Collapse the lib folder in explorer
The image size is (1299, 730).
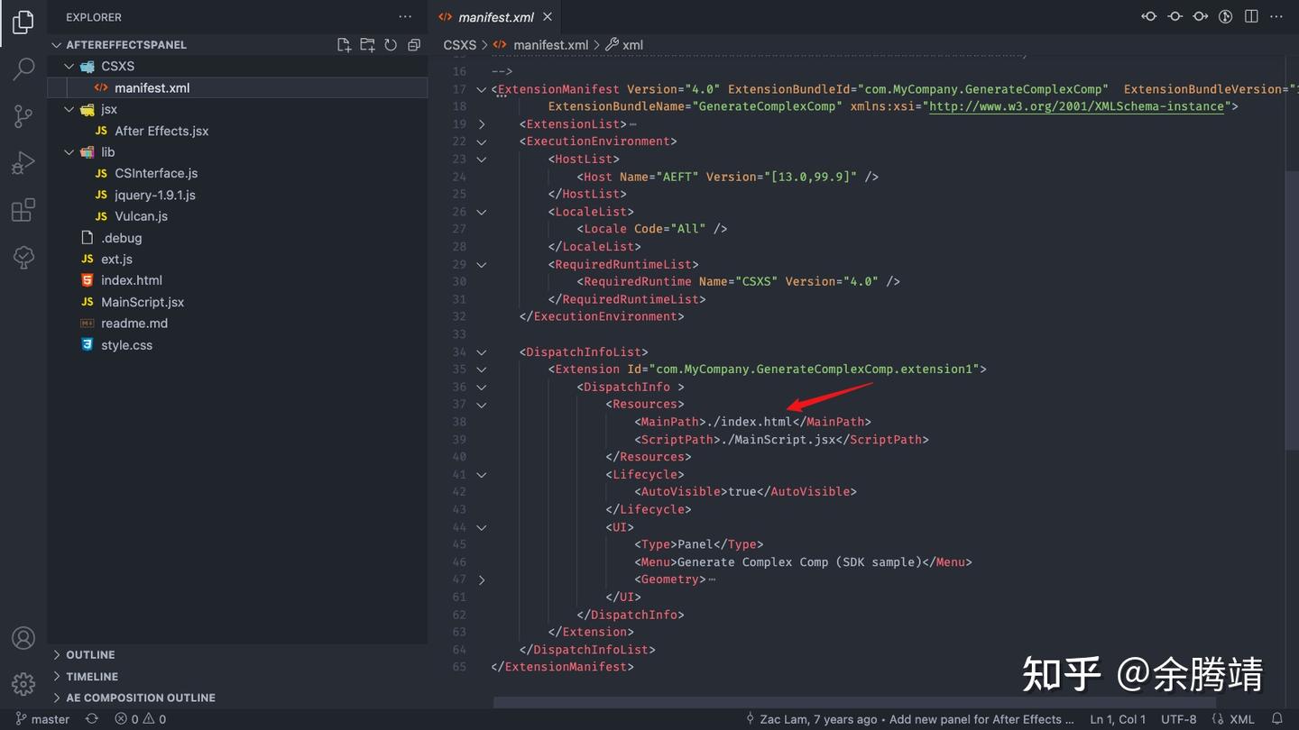point(69,152)
